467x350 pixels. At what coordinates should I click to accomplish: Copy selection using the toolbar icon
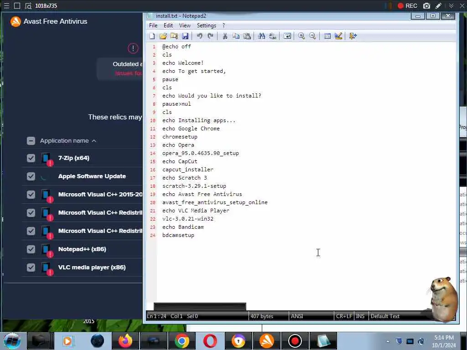pos(236,36)
